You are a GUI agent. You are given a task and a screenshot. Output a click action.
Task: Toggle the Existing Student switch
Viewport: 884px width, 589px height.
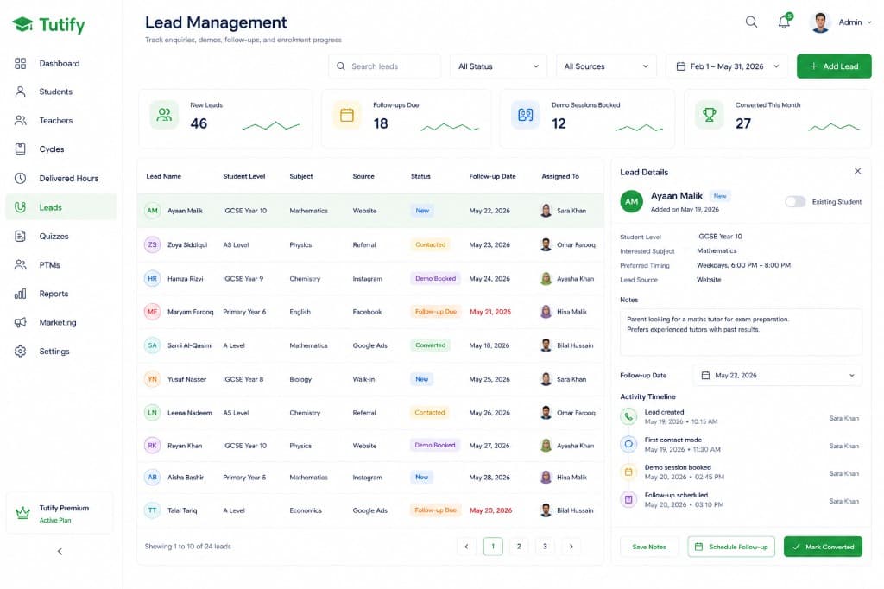click(795, 201)
